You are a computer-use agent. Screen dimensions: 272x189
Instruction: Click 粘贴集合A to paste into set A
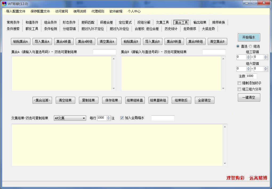(x=20, y=41)
